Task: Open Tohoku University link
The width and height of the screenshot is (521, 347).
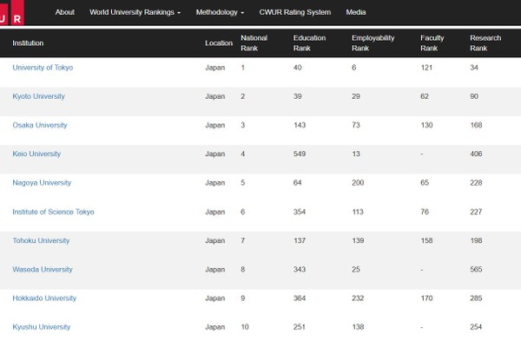Action: pos(41,240)
